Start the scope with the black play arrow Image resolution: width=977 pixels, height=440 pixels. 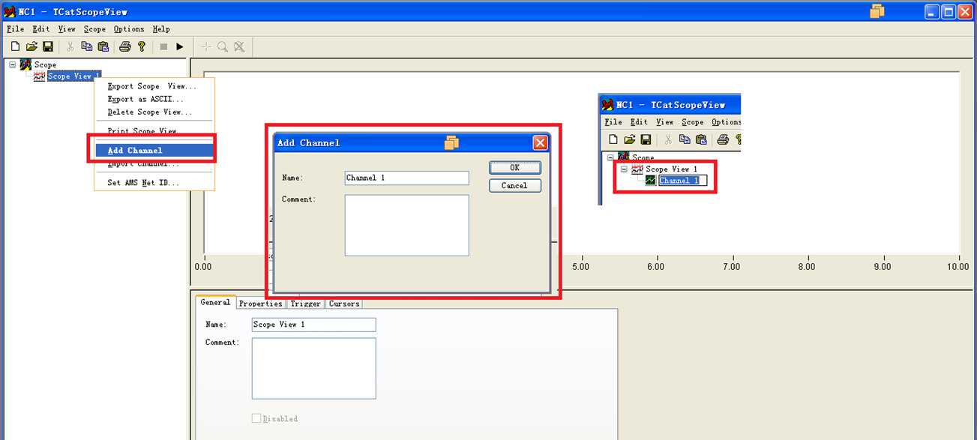click(180, 46)
